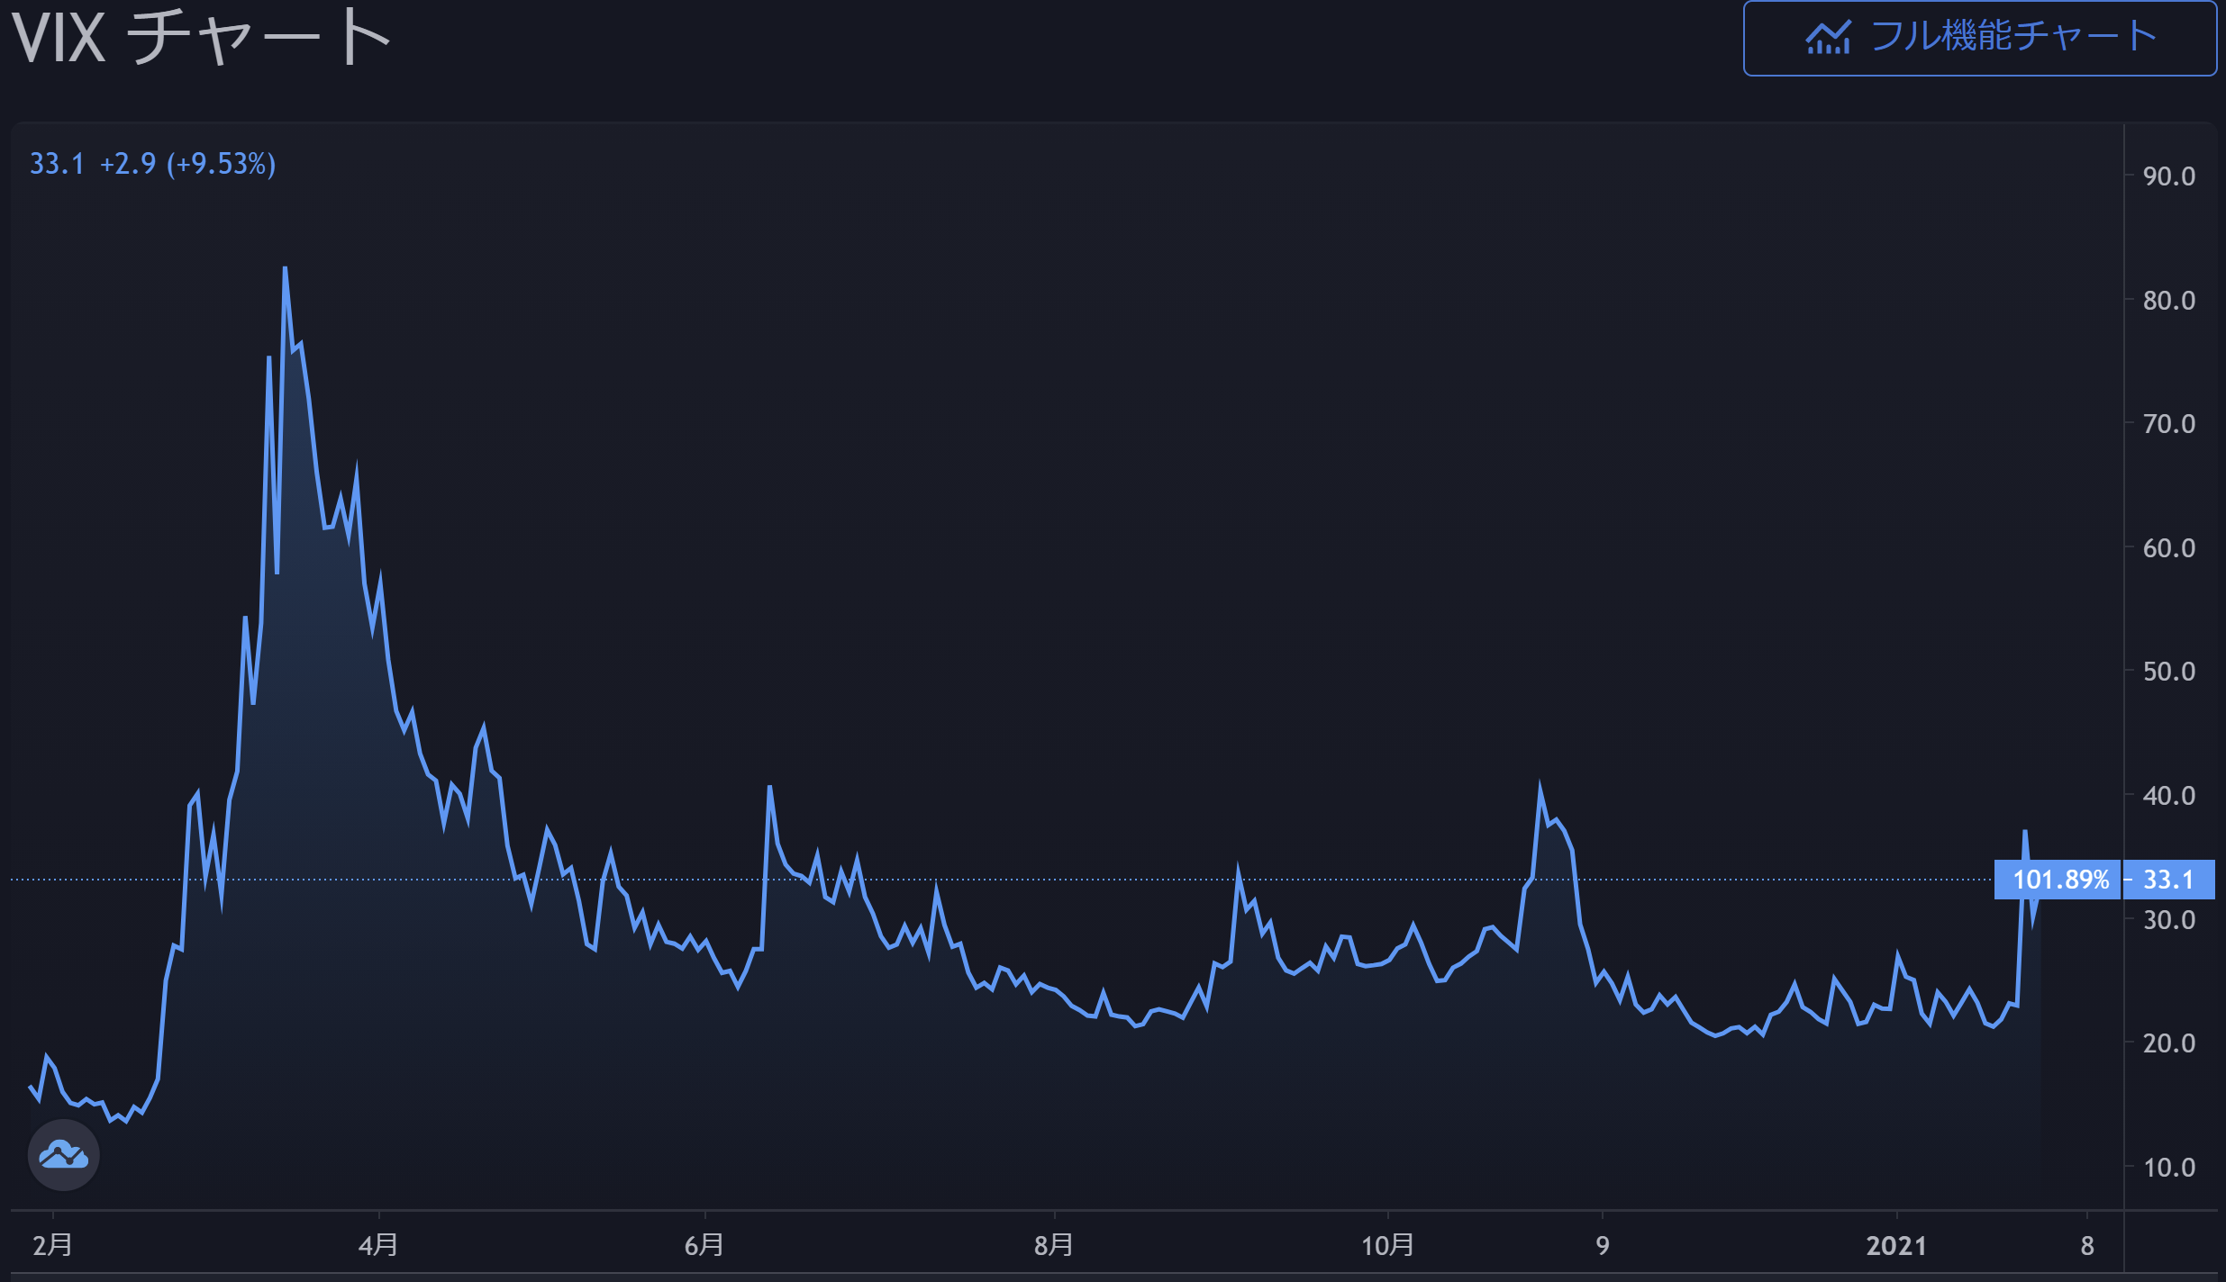Image resolution: width=2226 pixels, height=1282 pixels.
Task: Open the フル機能チャート full chart button
Action: click(x=1979, y=38)
